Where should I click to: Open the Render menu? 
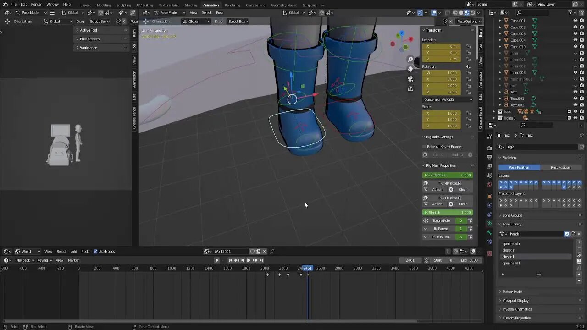pos(36,4)
